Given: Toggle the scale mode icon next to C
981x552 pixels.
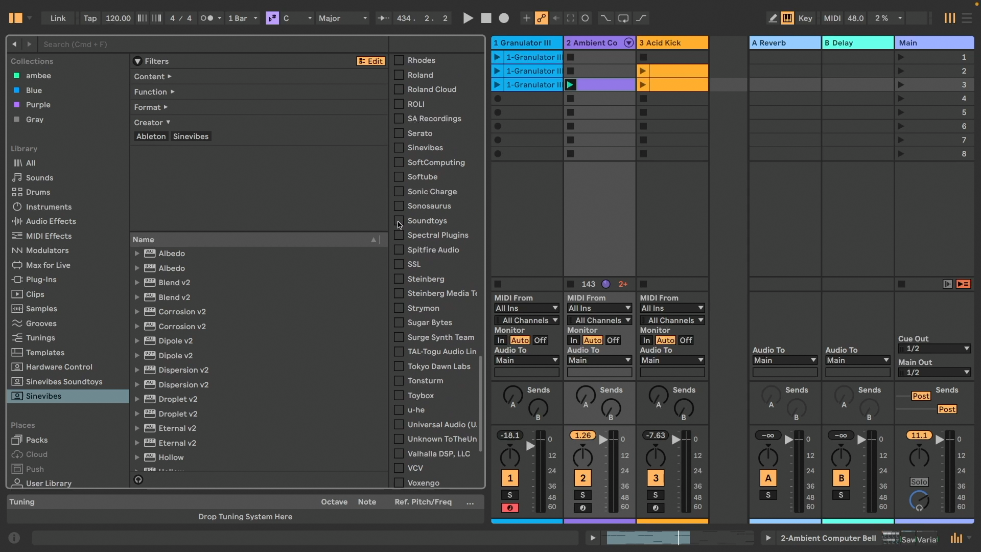Looking at the screenshot, I should 272,18.
